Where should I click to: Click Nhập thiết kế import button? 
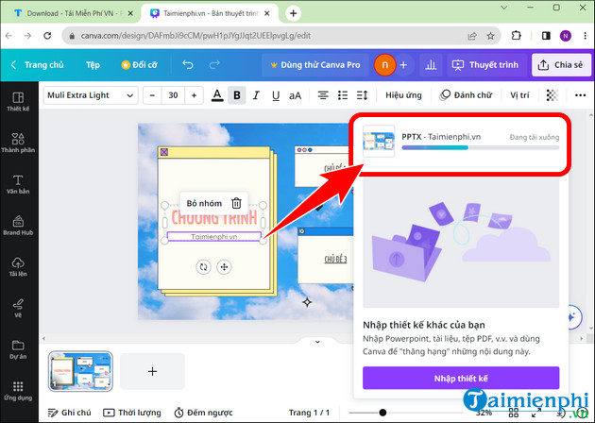tap(461, 378)
